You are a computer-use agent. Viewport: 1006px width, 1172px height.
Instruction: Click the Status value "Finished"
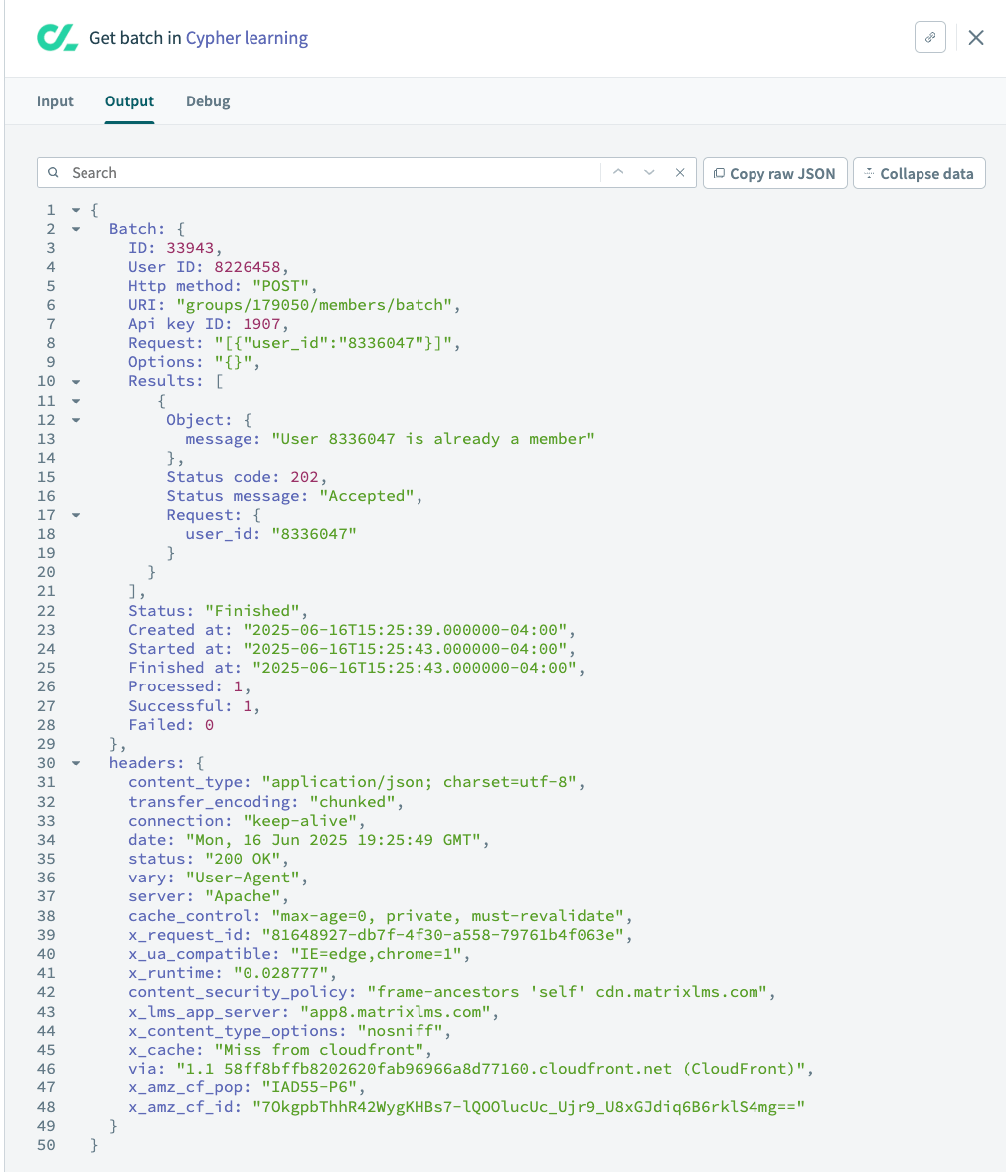pyautogui.click(x=252, y=611)
